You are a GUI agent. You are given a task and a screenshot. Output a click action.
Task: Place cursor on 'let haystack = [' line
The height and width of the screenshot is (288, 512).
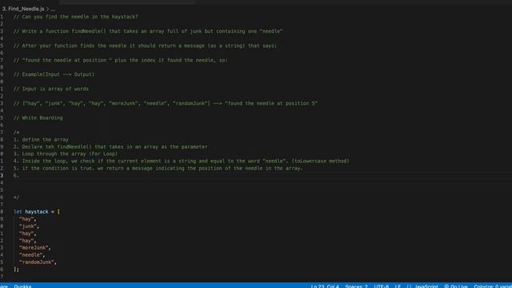(37, 211)
